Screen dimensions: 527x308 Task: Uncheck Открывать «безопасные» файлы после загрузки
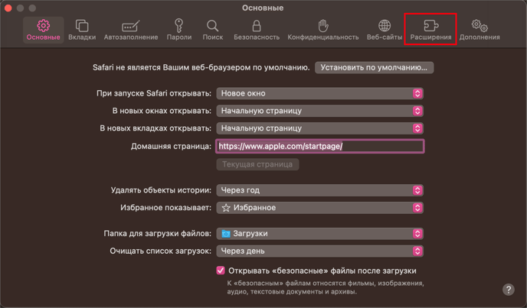point(221,271)
